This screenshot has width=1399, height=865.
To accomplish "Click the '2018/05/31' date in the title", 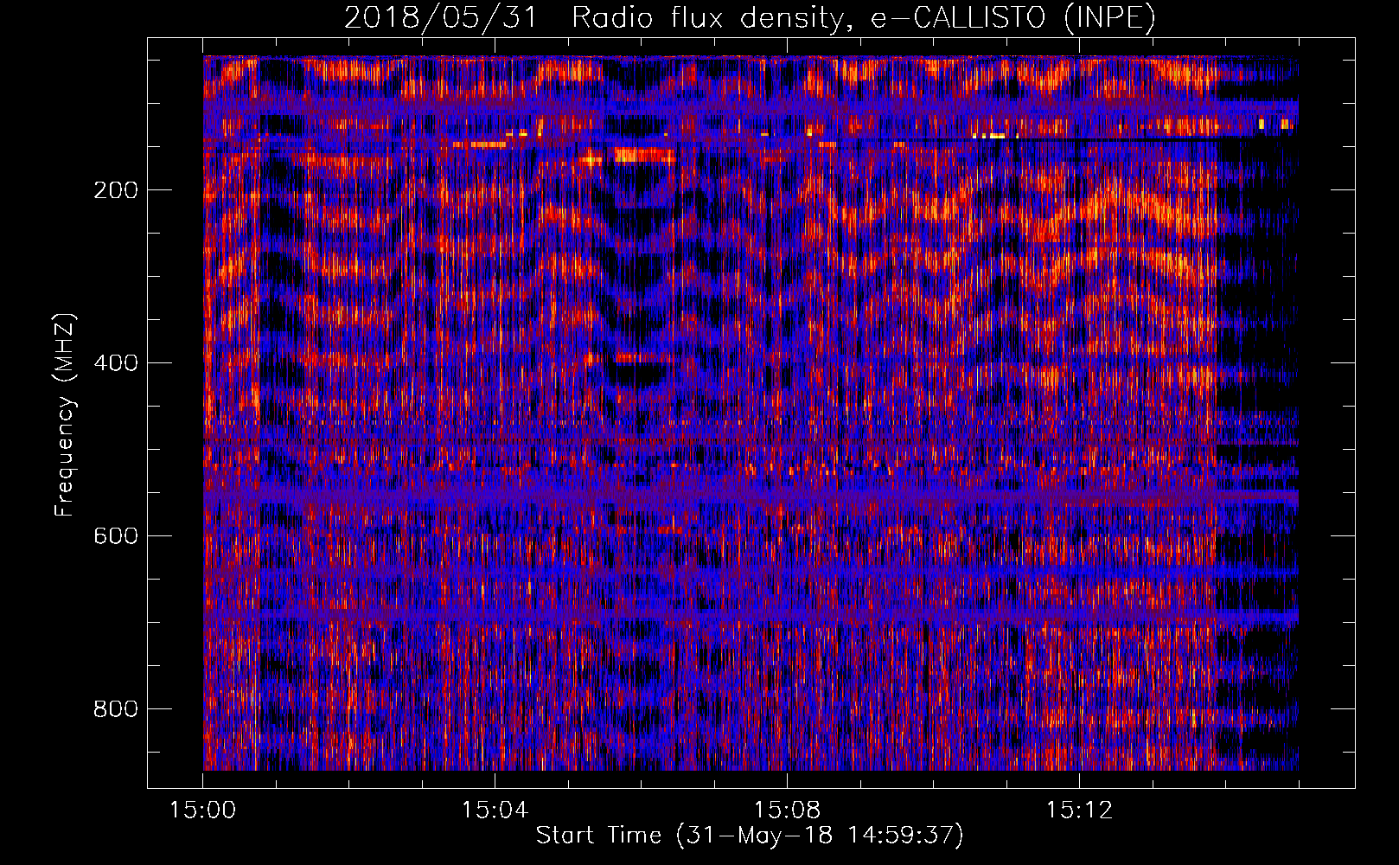I will tap(442, 18).
